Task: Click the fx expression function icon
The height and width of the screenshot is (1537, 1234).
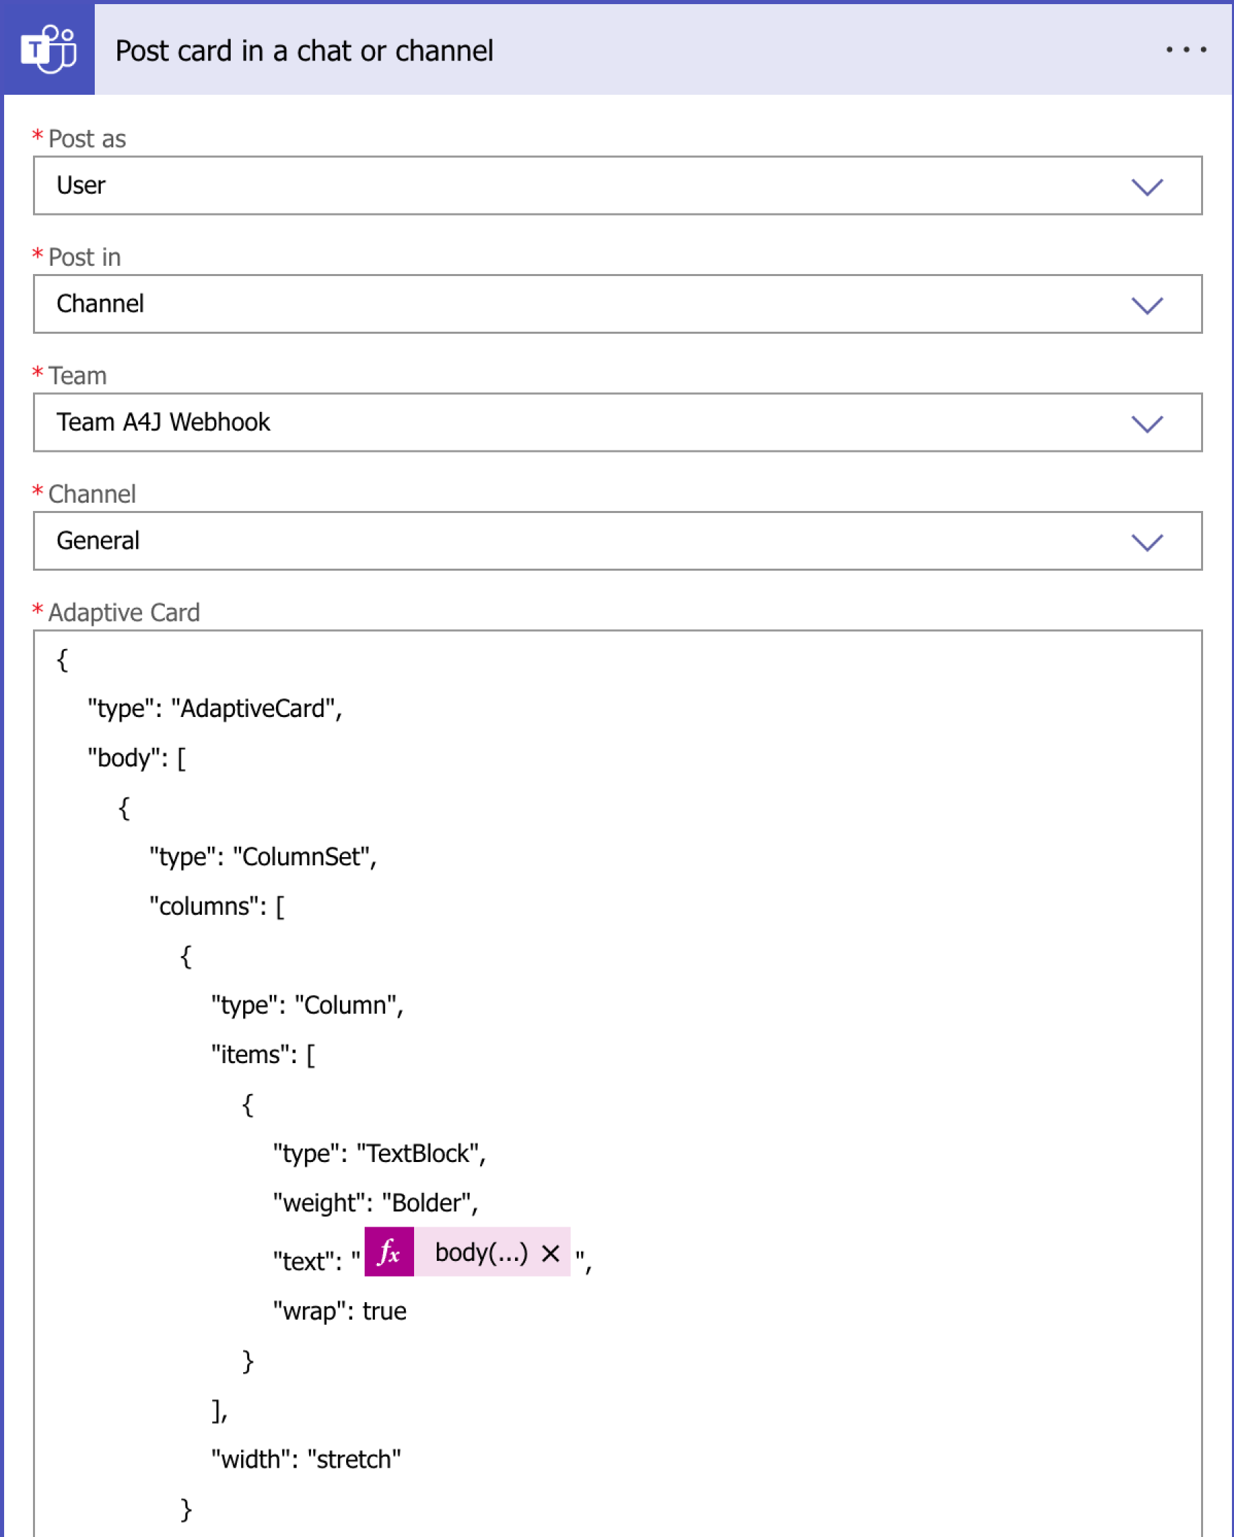Action: click(389, 1253)
